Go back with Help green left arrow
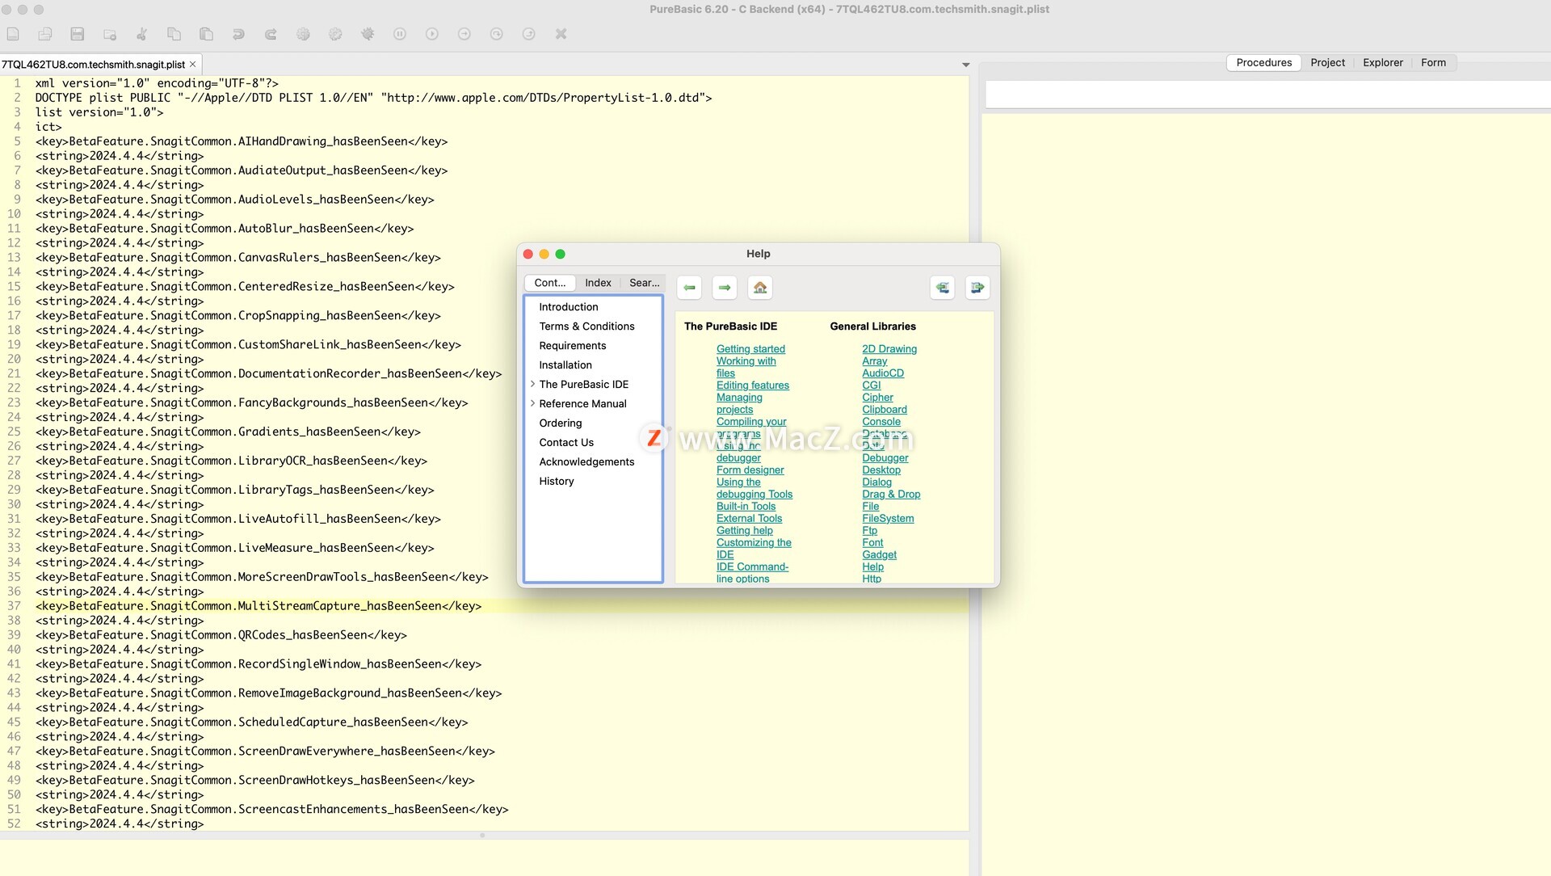 689,288
